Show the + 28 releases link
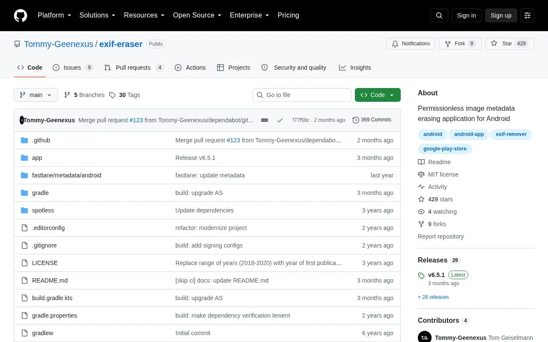Image resolution: width=548 pixels, height=342 pixels. (x=433, y=297)
